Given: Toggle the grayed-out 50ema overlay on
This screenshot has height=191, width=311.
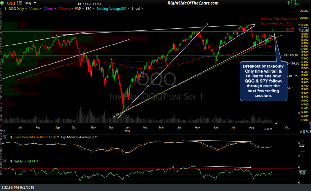Looking at the screenshot, I should point(34,9).
